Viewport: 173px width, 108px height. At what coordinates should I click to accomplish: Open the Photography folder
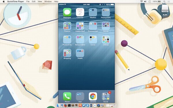106,12
